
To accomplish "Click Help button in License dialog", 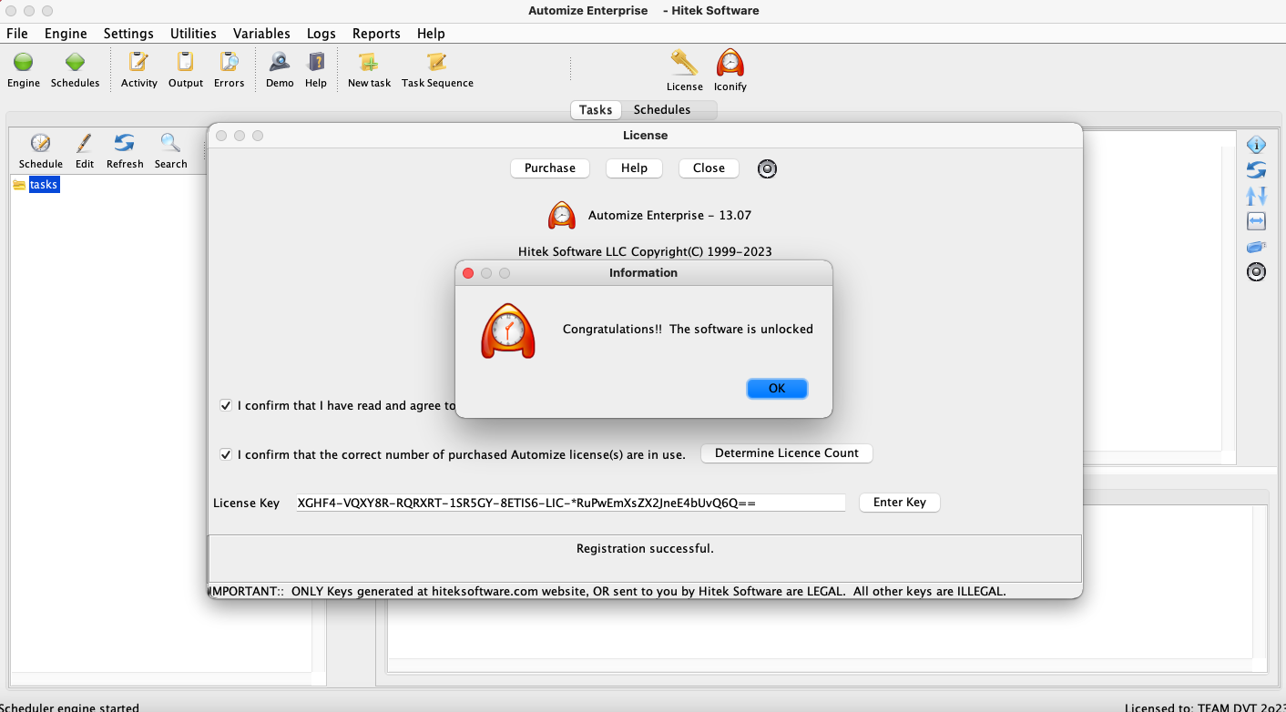I will [634, 168].
